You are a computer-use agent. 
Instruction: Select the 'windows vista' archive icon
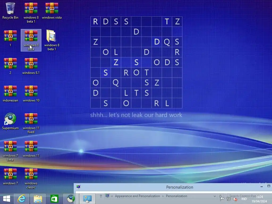52,11
